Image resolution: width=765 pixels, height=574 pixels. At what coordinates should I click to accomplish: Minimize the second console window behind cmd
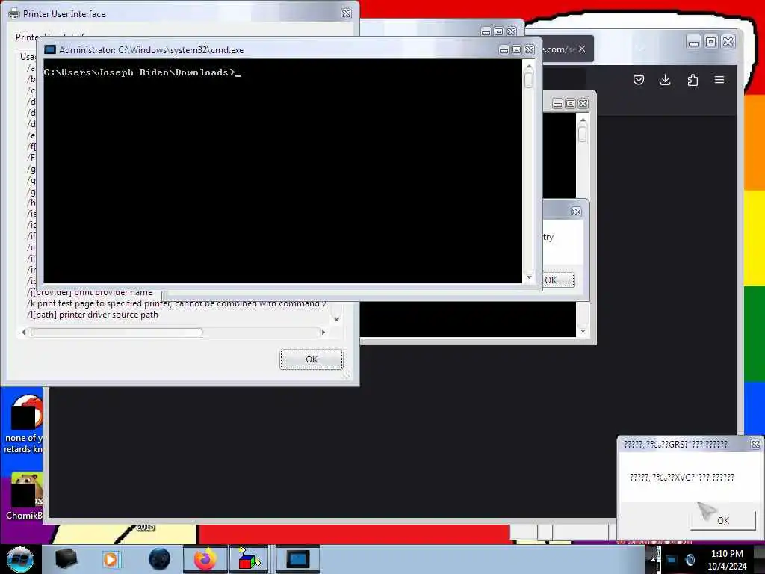pos(557,104)
